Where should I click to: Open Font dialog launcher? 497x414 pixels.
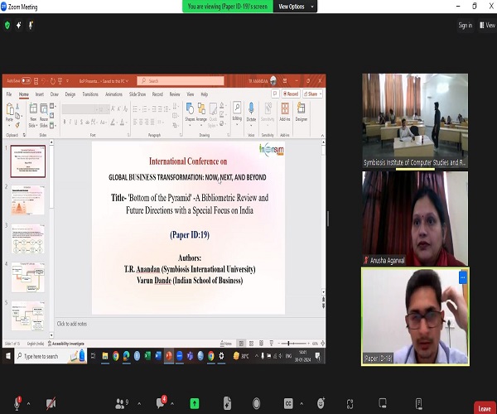pos(128,135)
